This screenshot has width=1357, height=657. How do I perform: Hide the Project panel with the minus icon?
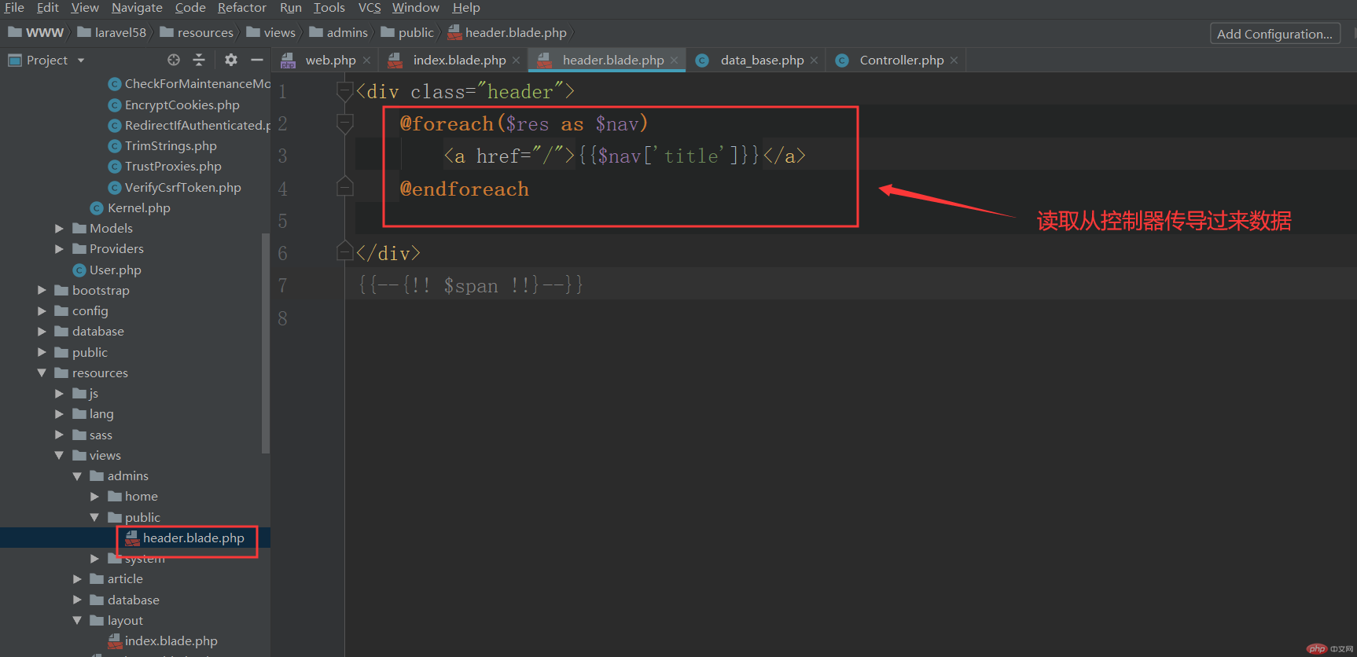(x=256, y=60)
